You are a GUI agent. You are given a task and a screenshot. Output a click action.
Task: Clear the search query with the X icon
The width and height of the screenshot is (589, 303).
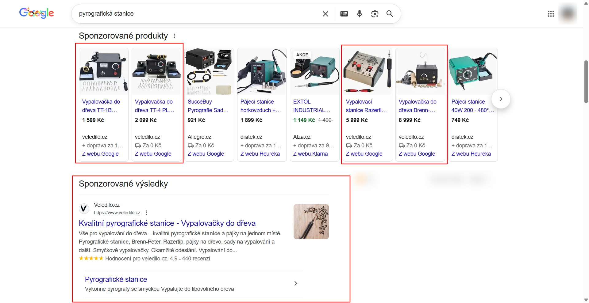325,14
